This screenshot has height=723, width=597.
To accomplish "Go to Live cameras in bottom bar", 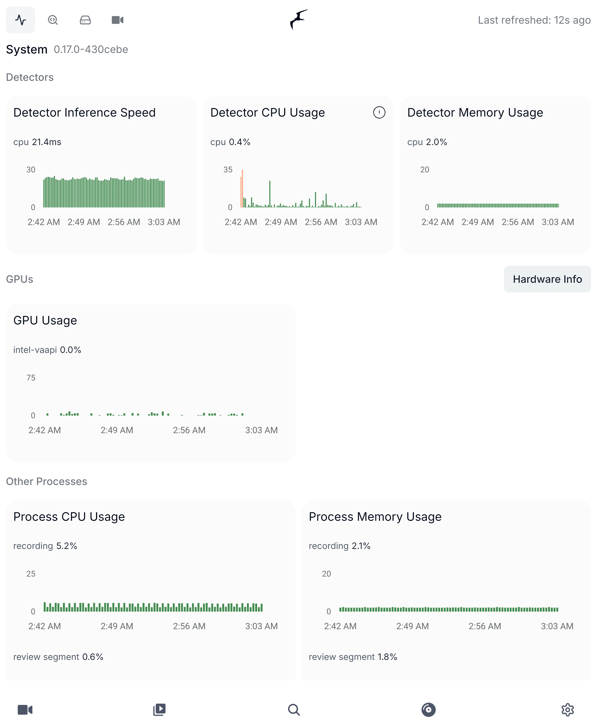I will tap(25, 709).
